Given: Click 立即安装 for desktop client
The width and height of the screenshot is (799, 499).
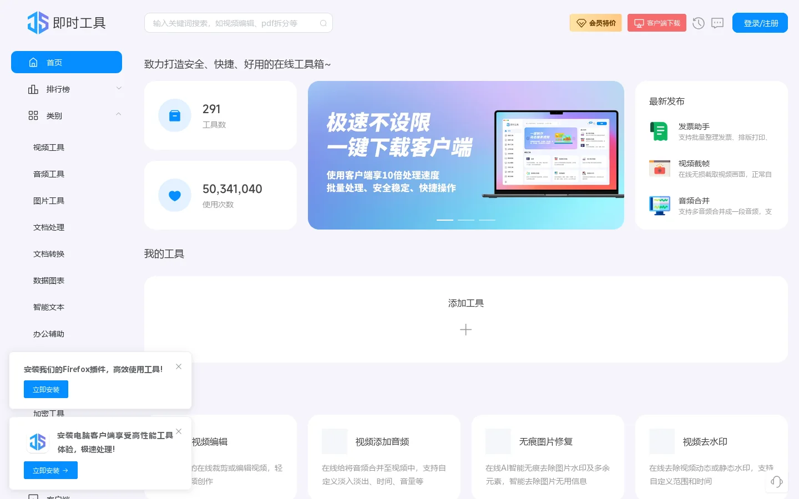Looking at the screenshot, I should pyautogui.click(x=50, y=470).
